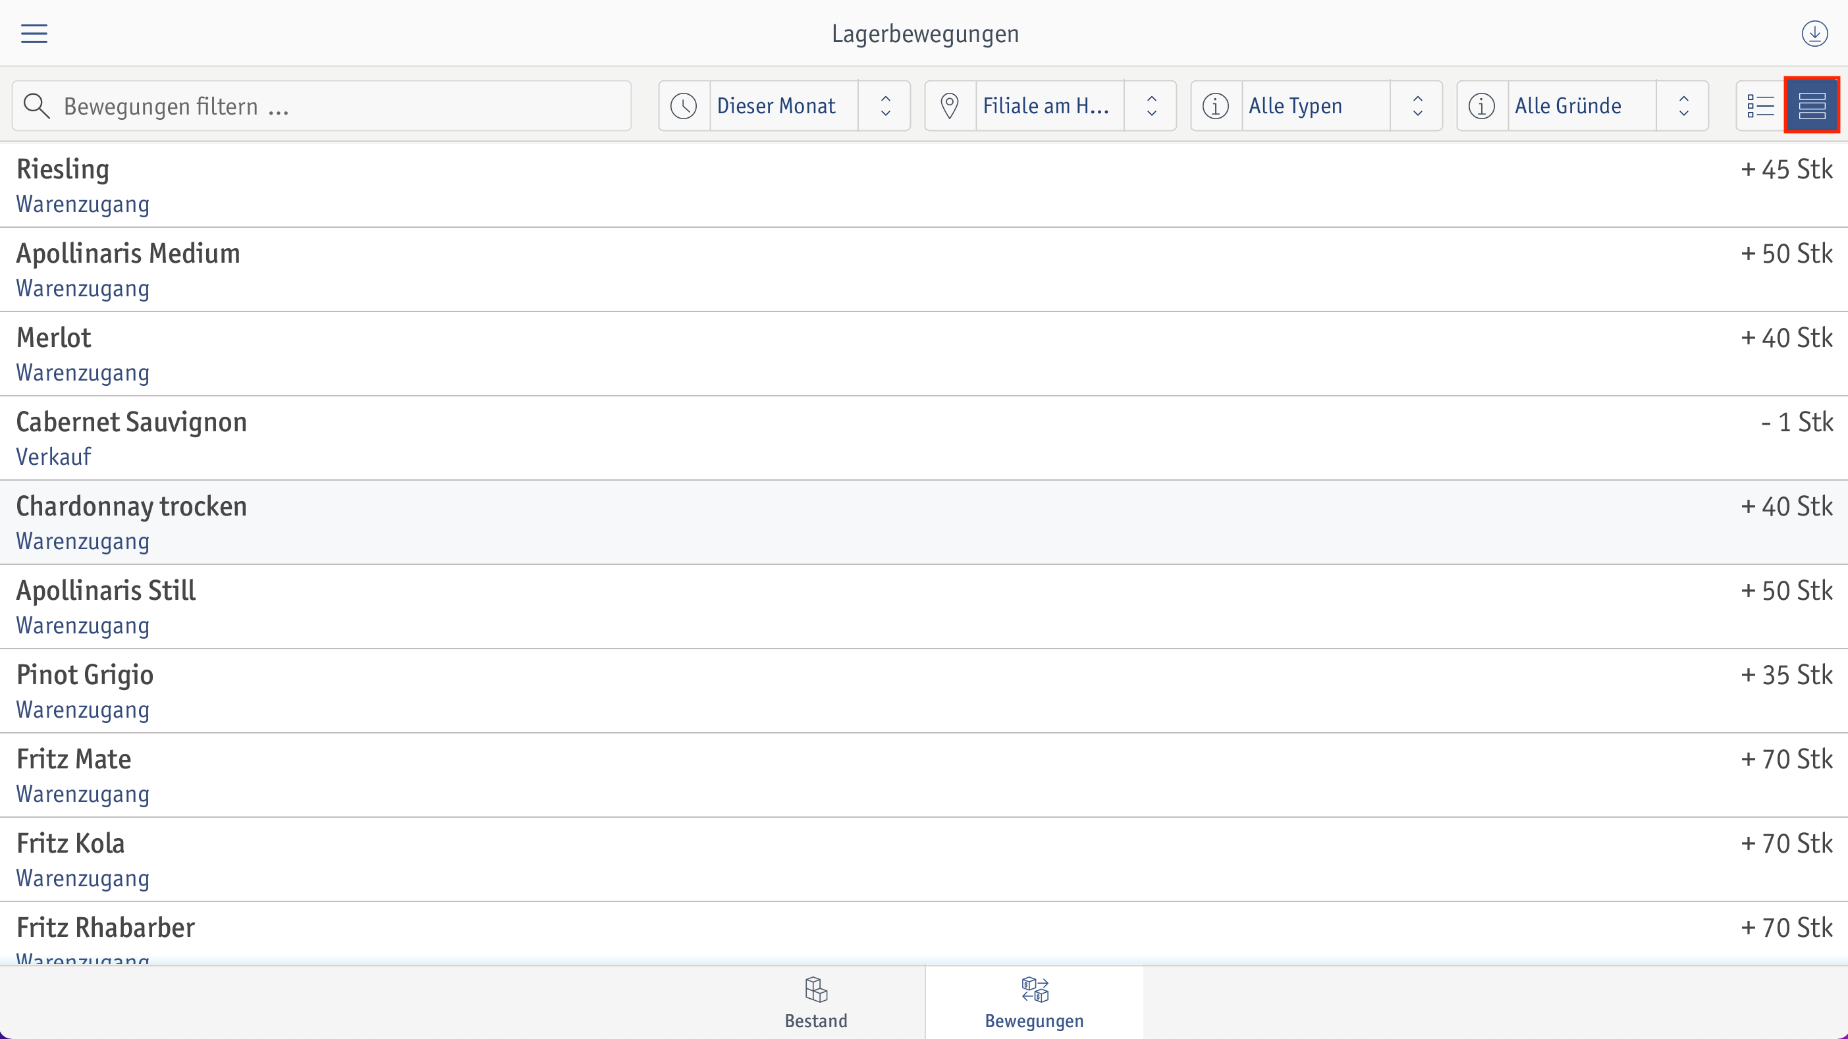Click the Lagerbewegungen page title
1848x1039 pixels.
(925, 34)
